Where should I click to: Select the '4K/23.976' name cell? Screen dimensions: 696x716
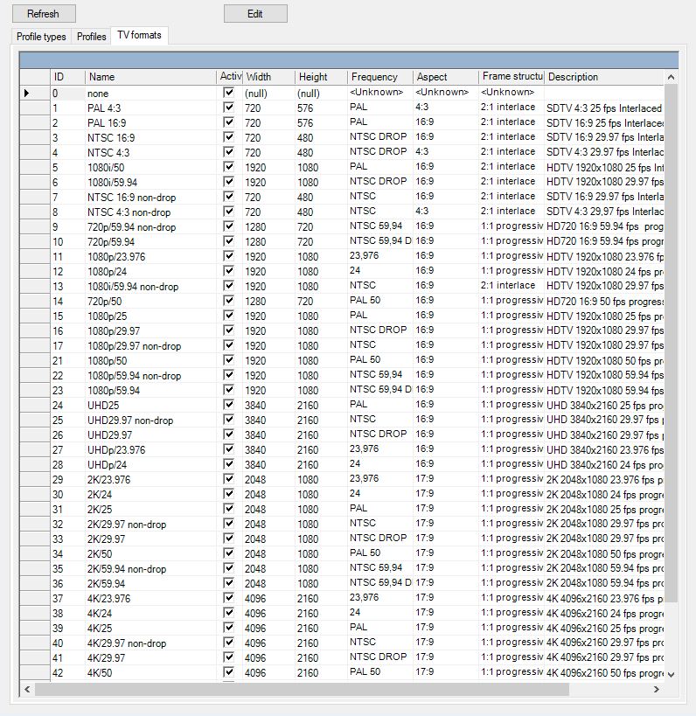(x=150, y=599)
